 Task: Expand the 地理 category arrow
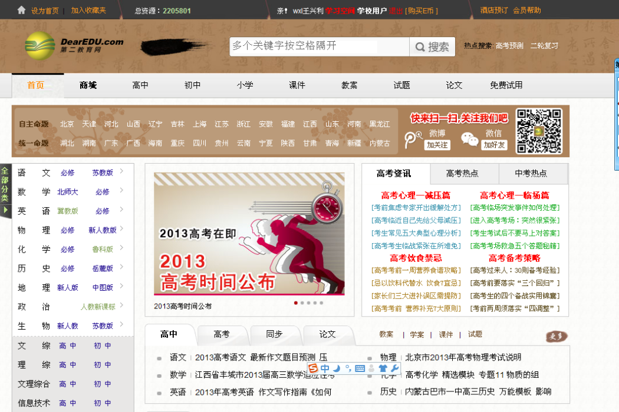[x=121, y=286]
